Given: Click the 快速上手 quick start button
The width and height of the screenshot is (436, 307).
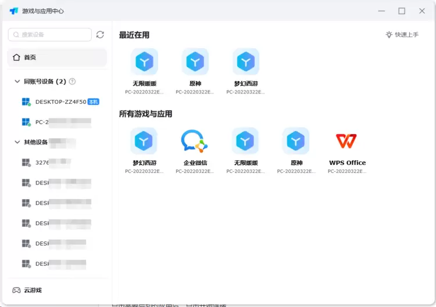Looking at the screenshot, I should [x=402, y=35].
